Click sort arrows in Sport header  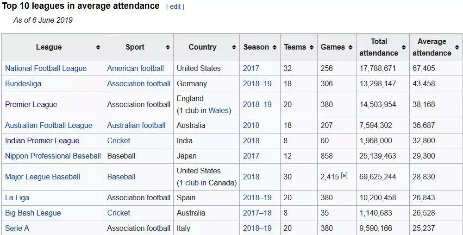[168, 47]
